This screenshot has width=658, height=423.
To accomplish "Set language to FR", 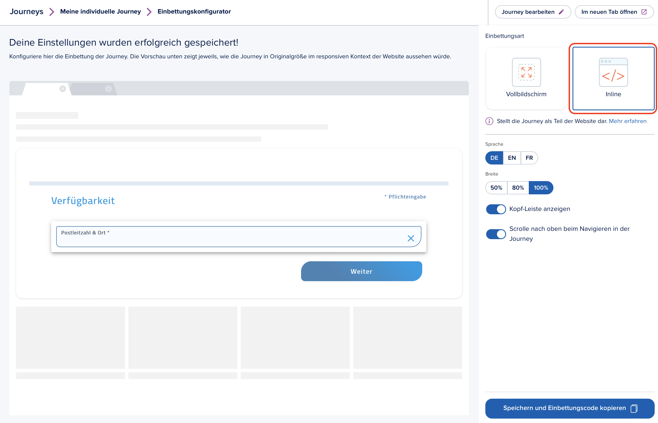I will coord(529,158).
